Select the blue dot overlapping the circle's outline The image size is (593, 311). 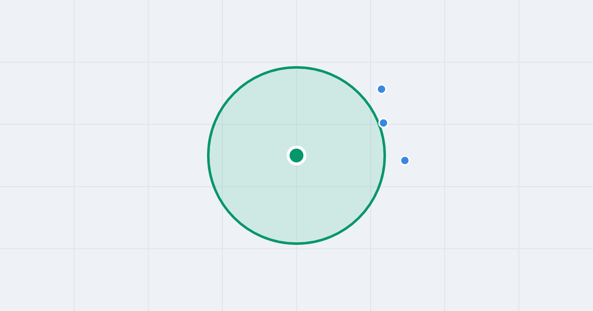[x=383, y=123]
